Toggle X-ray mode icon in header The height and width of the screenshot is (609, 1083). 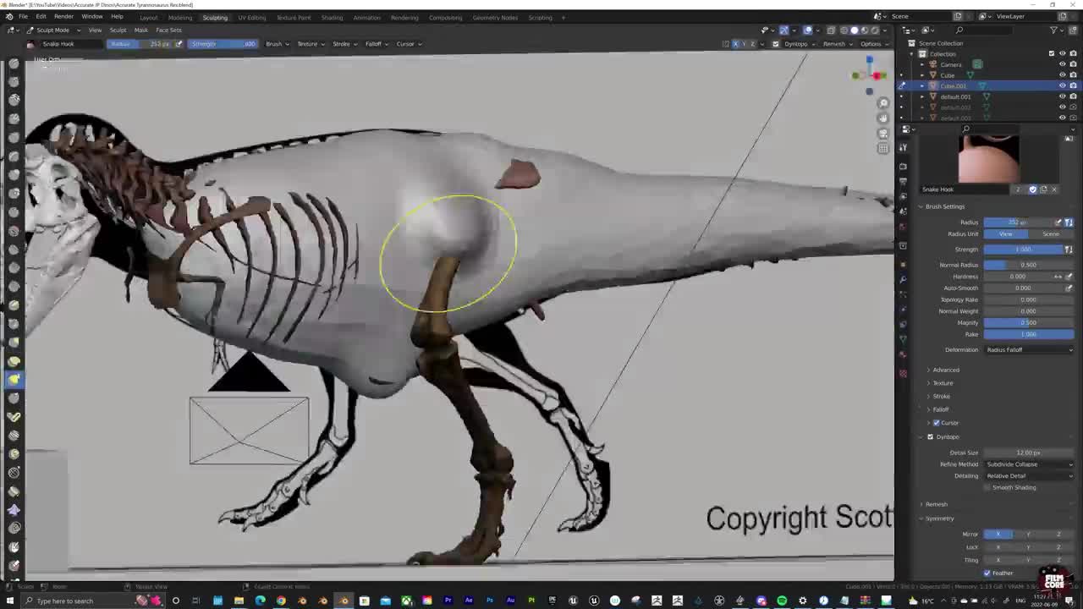pos(831,30)
